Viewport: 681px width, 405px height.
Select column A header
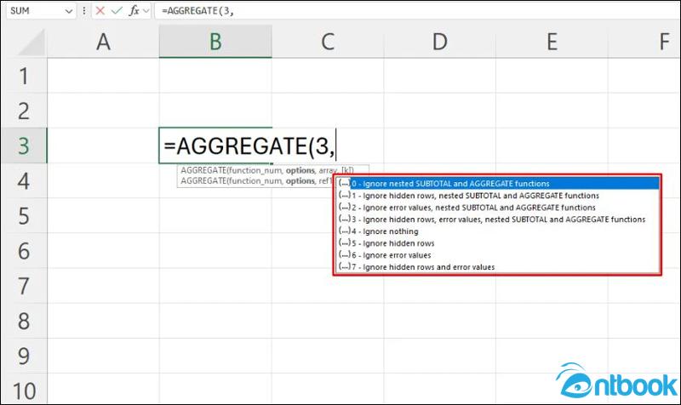(103, 42)
